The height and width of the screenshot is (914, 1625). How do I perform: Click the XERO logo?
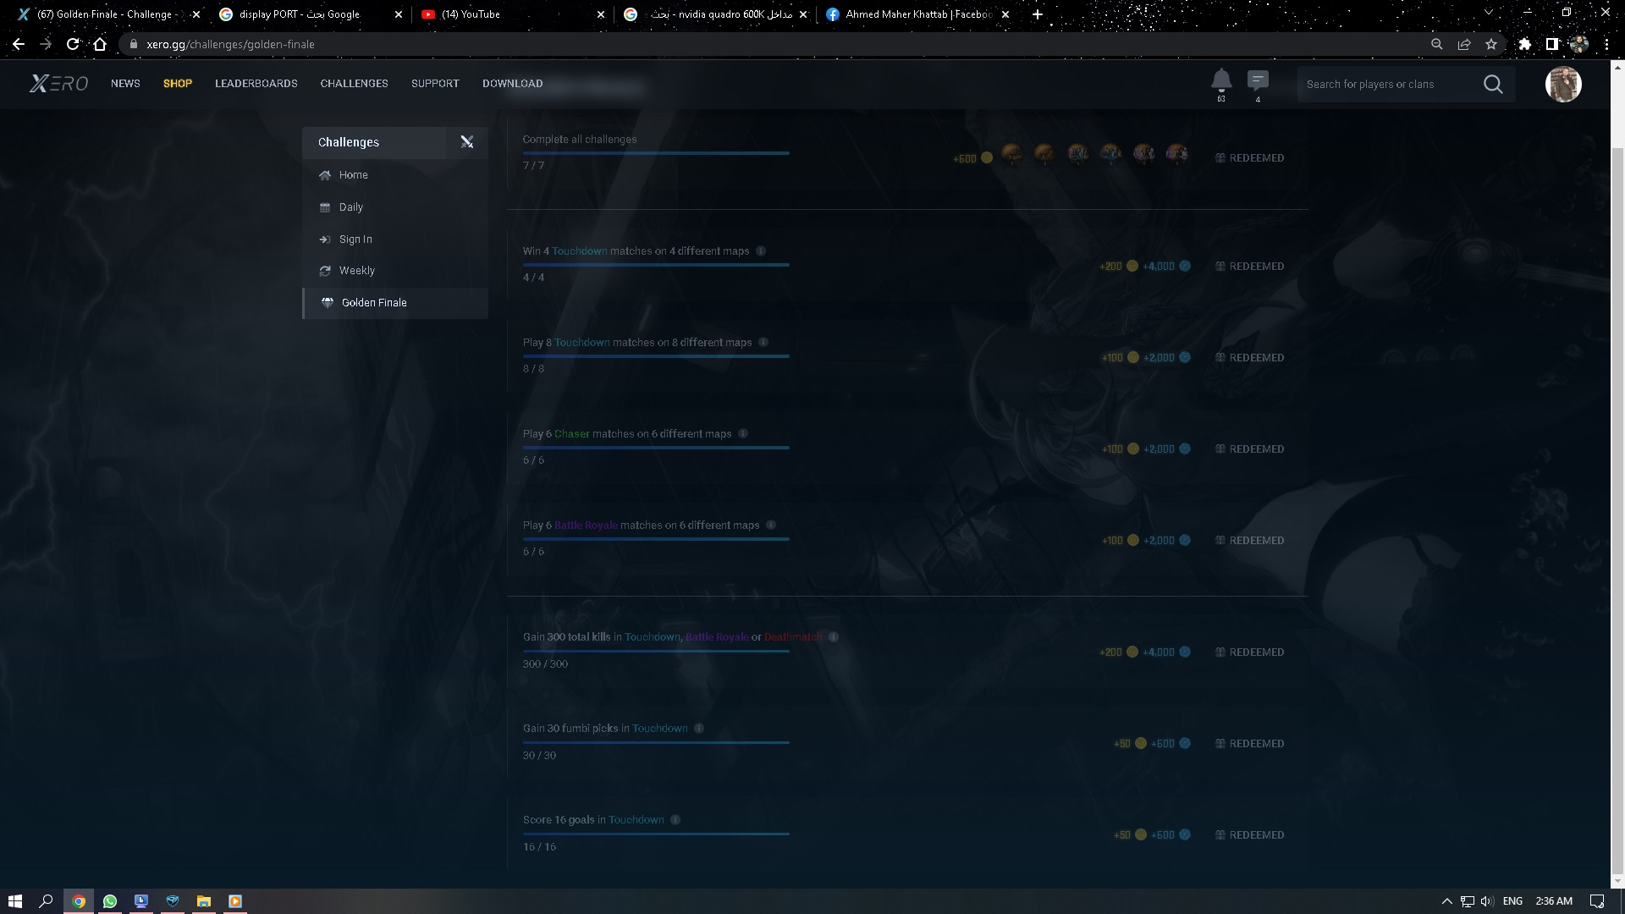tap(58, 84)
